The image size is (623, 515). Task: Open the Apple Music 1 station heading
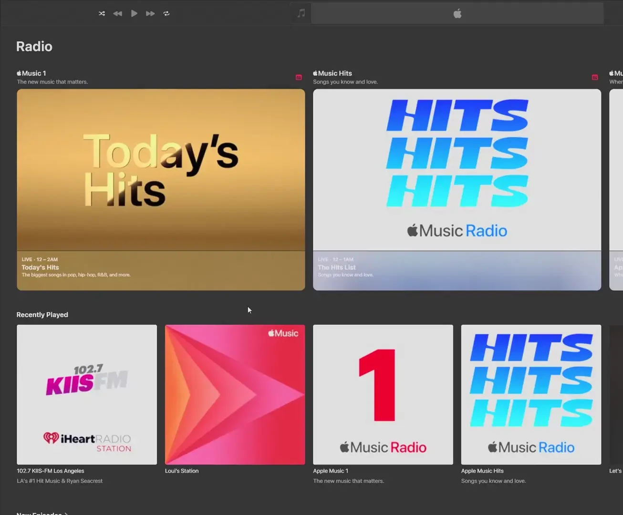[x=31, y=73]
